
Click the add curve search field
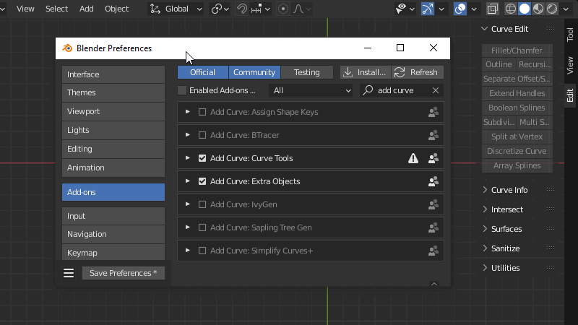click(395, 90)
